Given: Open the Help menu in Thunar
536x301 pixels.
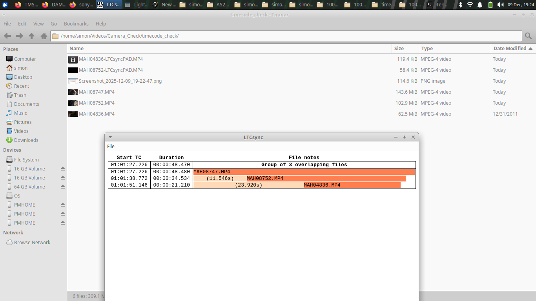Looking at the screenshot, I should (101, 24).
